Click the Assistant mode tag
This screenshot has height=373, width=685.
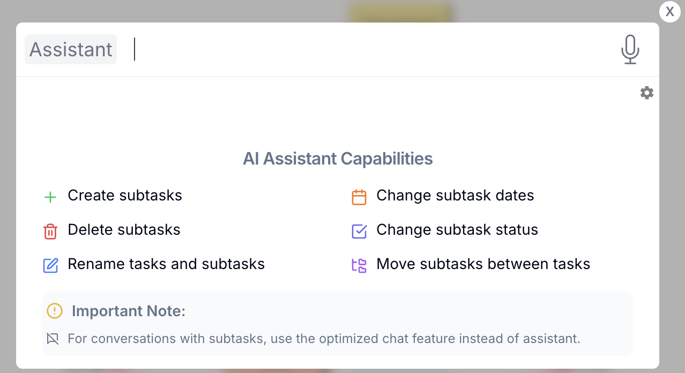pyautogui.click(x=71, y=49)
